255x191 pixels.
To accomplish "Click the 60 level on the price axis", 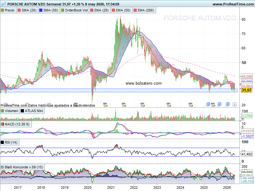I will coord(244,48).
